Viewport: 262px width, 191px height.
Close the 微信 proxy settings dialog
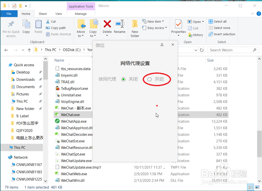173,45
